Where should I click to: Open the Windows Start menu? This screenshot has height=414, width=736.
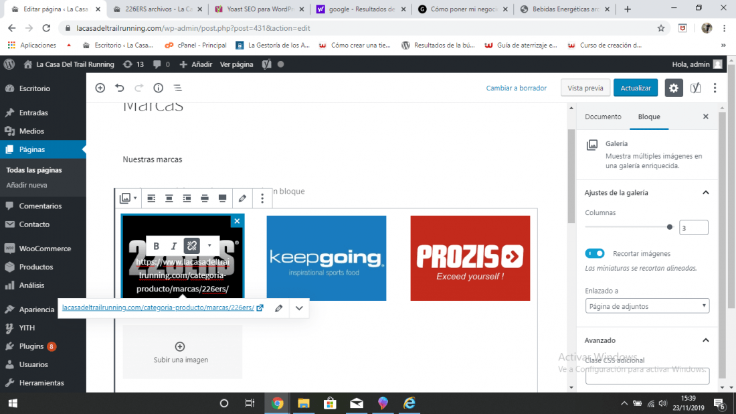click(13, 403)
